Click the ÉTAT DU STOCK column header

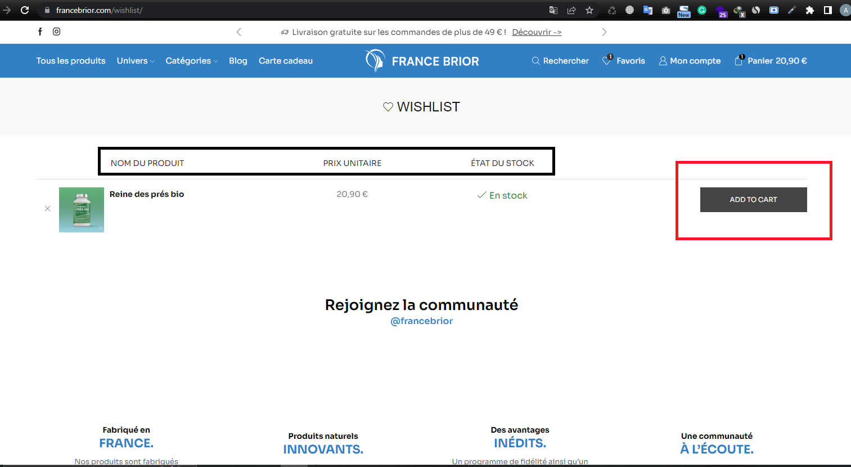pos(502,163)
